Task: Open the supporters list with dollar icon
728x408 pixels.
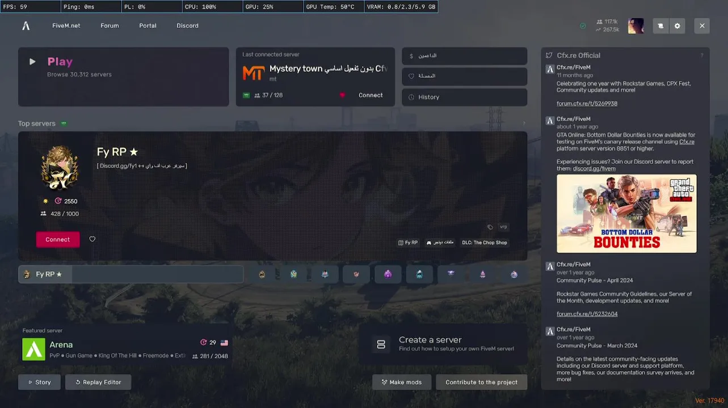Action: (x=464, y=56)
